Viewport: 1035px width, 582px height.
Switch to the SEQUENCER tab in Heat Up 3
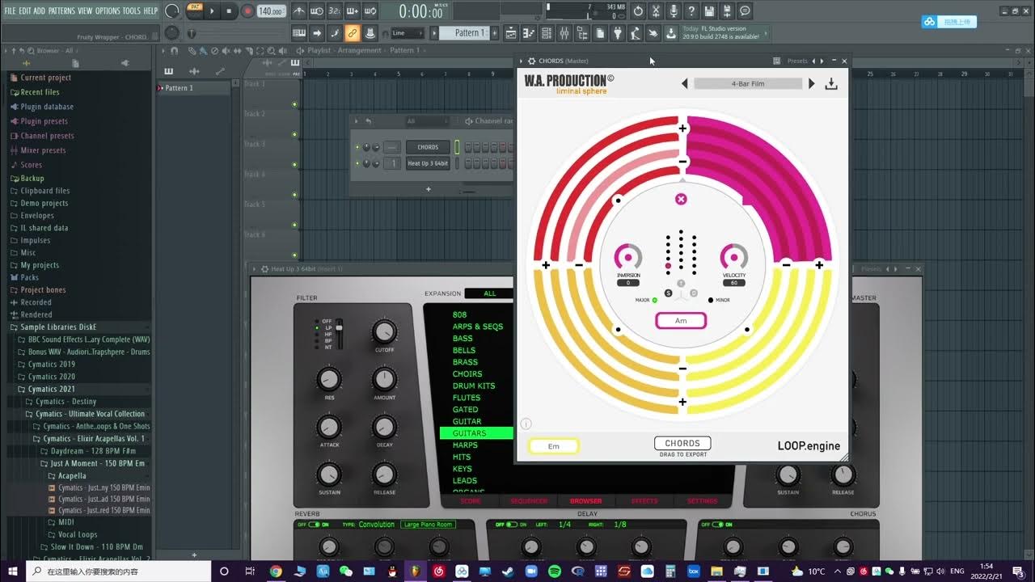tap(529, 501)
